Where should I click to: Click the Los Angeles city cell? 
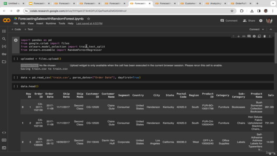point(155,142)
